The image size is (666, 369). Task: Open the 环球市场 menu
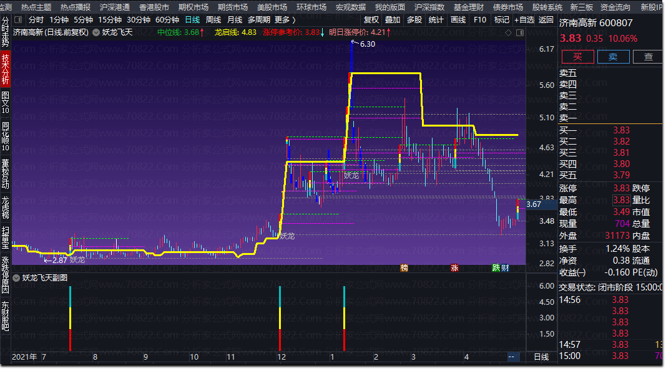tap(311, 7)
